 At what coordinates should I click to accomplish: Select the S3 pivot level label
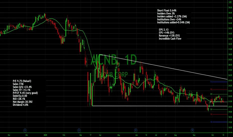pyautogui.click(x=211, y=122)
